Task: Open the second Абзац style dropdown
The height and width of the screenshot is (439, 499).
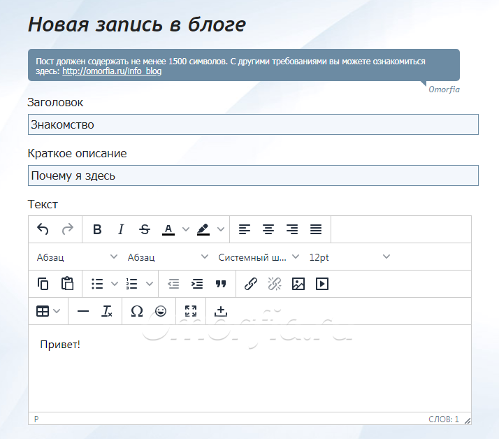Action: (x=168, y=257)
